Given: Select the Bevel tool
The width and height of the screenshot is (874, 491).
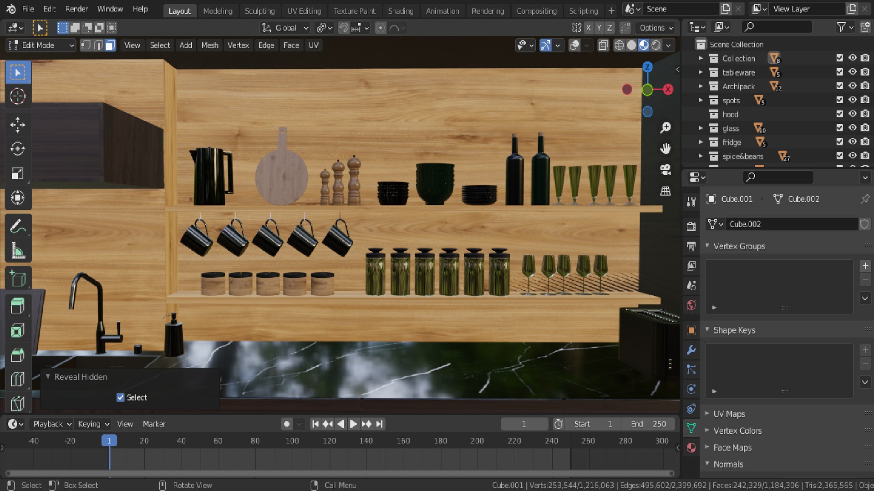Looking at the screenshot, I should [18, 355].
